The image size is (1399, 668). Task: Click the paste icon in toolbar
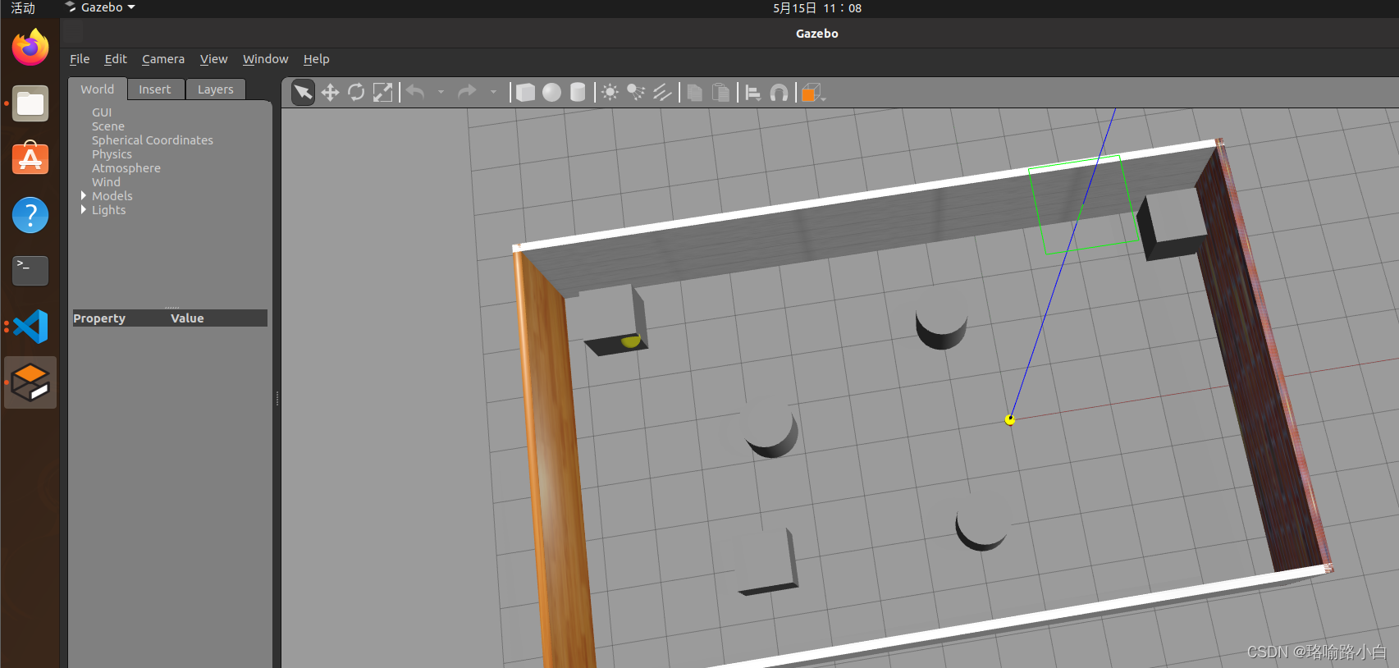[x=720, y=92]
